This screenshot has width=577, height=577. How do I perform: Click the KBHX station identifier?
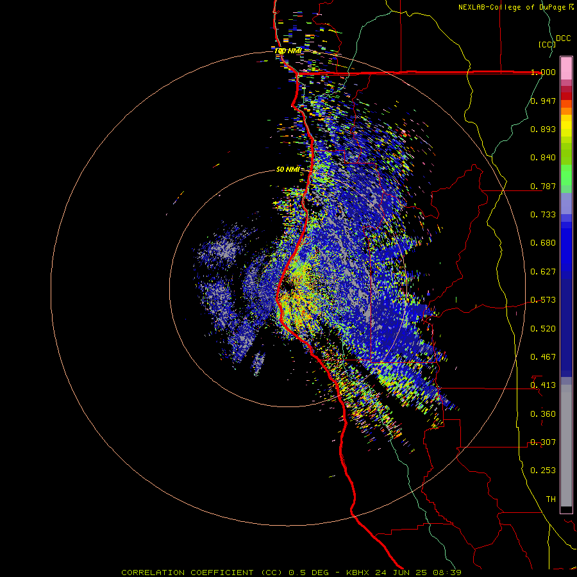(x=359, y=573)
